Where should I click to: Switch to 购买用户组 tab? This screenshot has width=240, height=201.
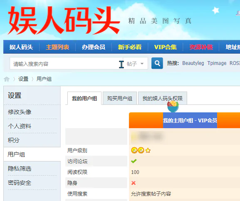click(x=120, y=98)
